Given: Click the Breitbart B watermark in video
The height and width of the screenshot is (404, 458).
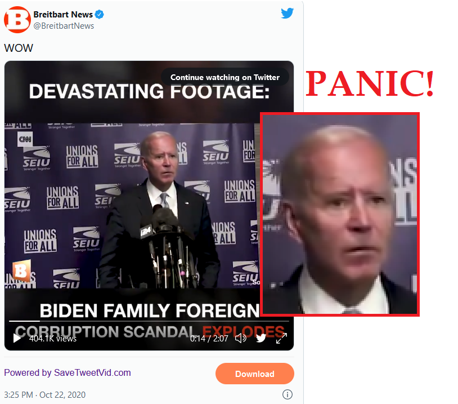Looking at the screenshot, I should click(x=21, y=271).
